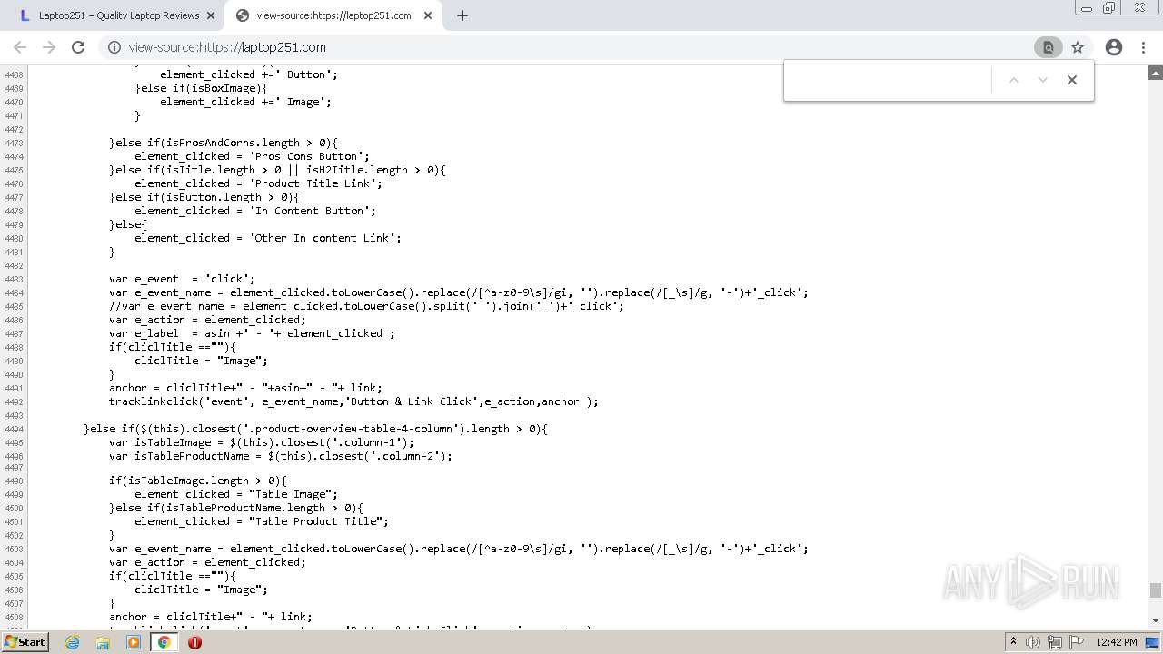
Task: Click the vertical scrollbar down arrow
Action: [x=1156, y=619]
